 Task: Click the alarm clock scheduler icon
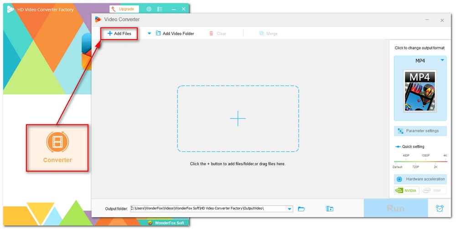(440, 209)
